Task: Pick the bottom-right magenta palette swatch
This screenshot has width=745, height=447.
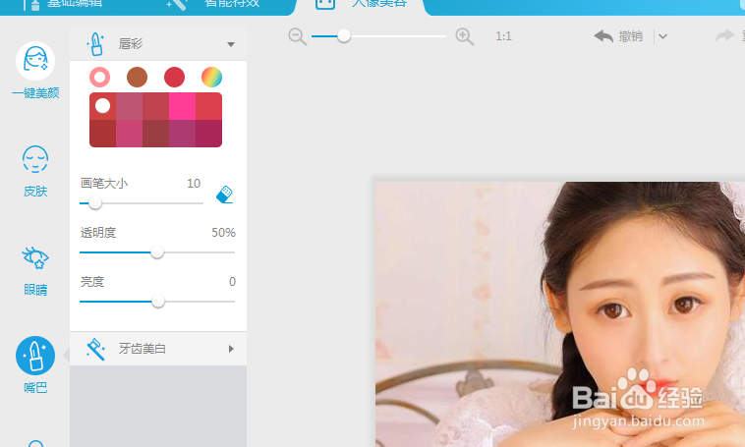Action: [x=209, y=134]
